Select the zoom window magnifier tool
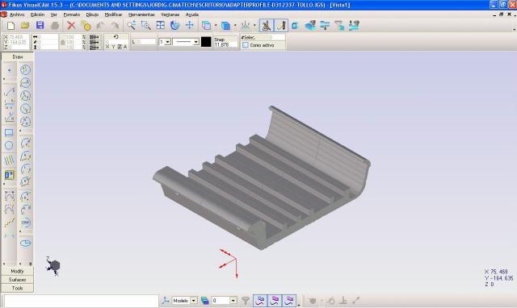Viewport: 517px width, 308px height. (145, 25)
